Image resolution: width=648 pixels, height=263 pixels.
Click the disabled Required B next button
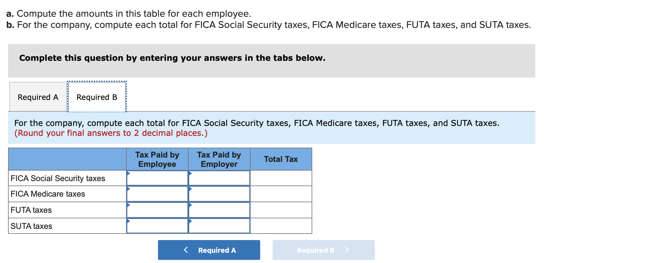pyautogui.click(x=323, y=250)
